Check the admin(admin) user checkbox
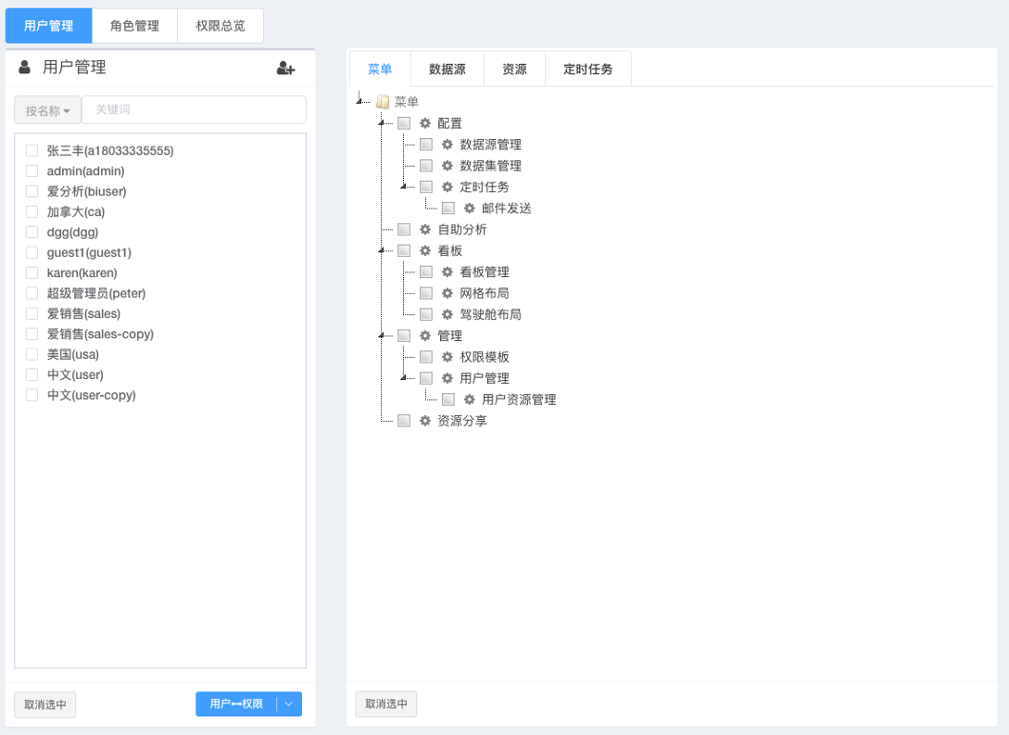Viewport: 1009px width, 735px height. [32, 171]
